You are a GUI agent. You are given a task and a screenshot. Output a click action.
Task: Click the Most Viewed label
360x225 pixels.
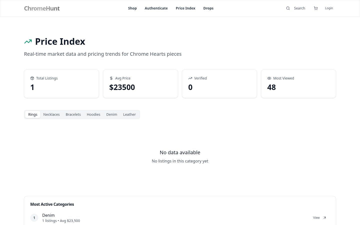click(x=284, y=78)
